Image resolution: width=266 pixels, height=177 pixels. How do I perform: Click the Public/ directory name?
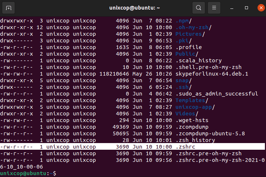187,54
